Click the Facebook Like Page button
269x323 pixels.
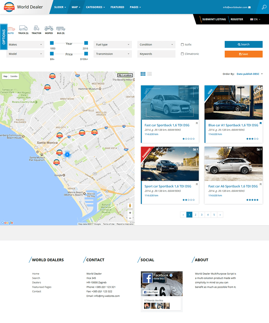tap(151, 292)
